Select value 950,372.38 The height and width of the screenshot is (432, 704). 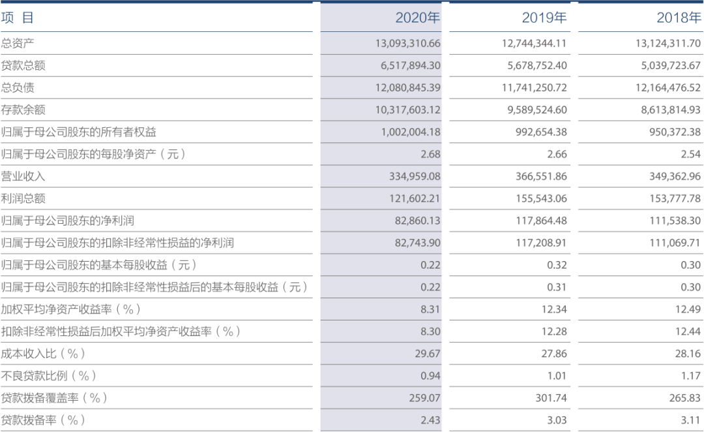(675, 132)
